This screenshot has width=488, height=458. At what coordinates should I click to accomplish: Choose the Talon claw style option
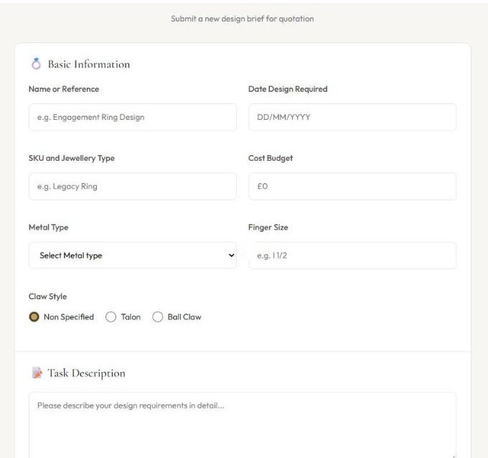click(x=111, y=317)
